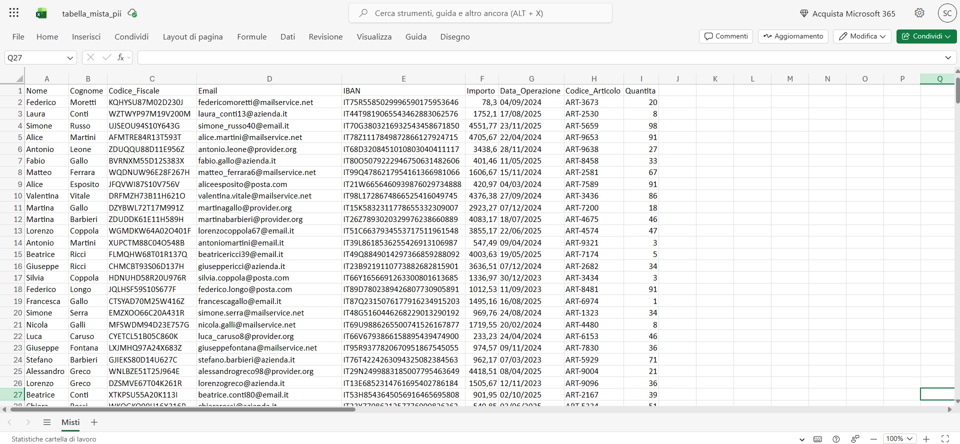
Task: Switch to the Revisione tab
Action: click(325, 36)
